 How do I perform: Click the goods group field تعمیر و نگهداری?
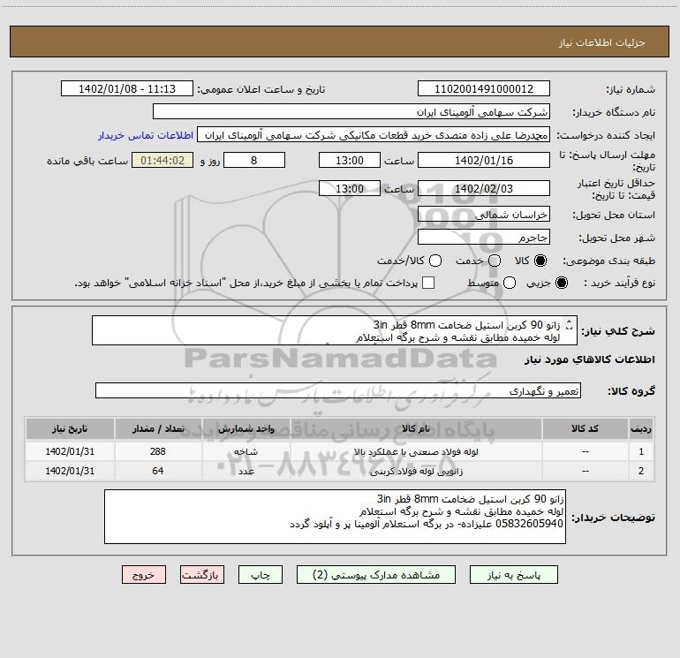338,390
